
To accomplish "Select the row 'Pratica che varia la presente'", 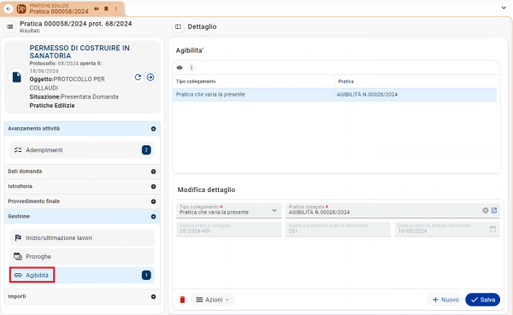I will [x=334, y=95].
